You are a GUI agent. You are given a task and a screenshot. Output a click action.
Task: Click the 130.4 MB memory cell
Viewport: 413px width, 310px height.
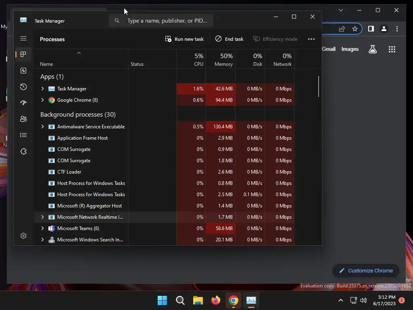tap(221, 126)
